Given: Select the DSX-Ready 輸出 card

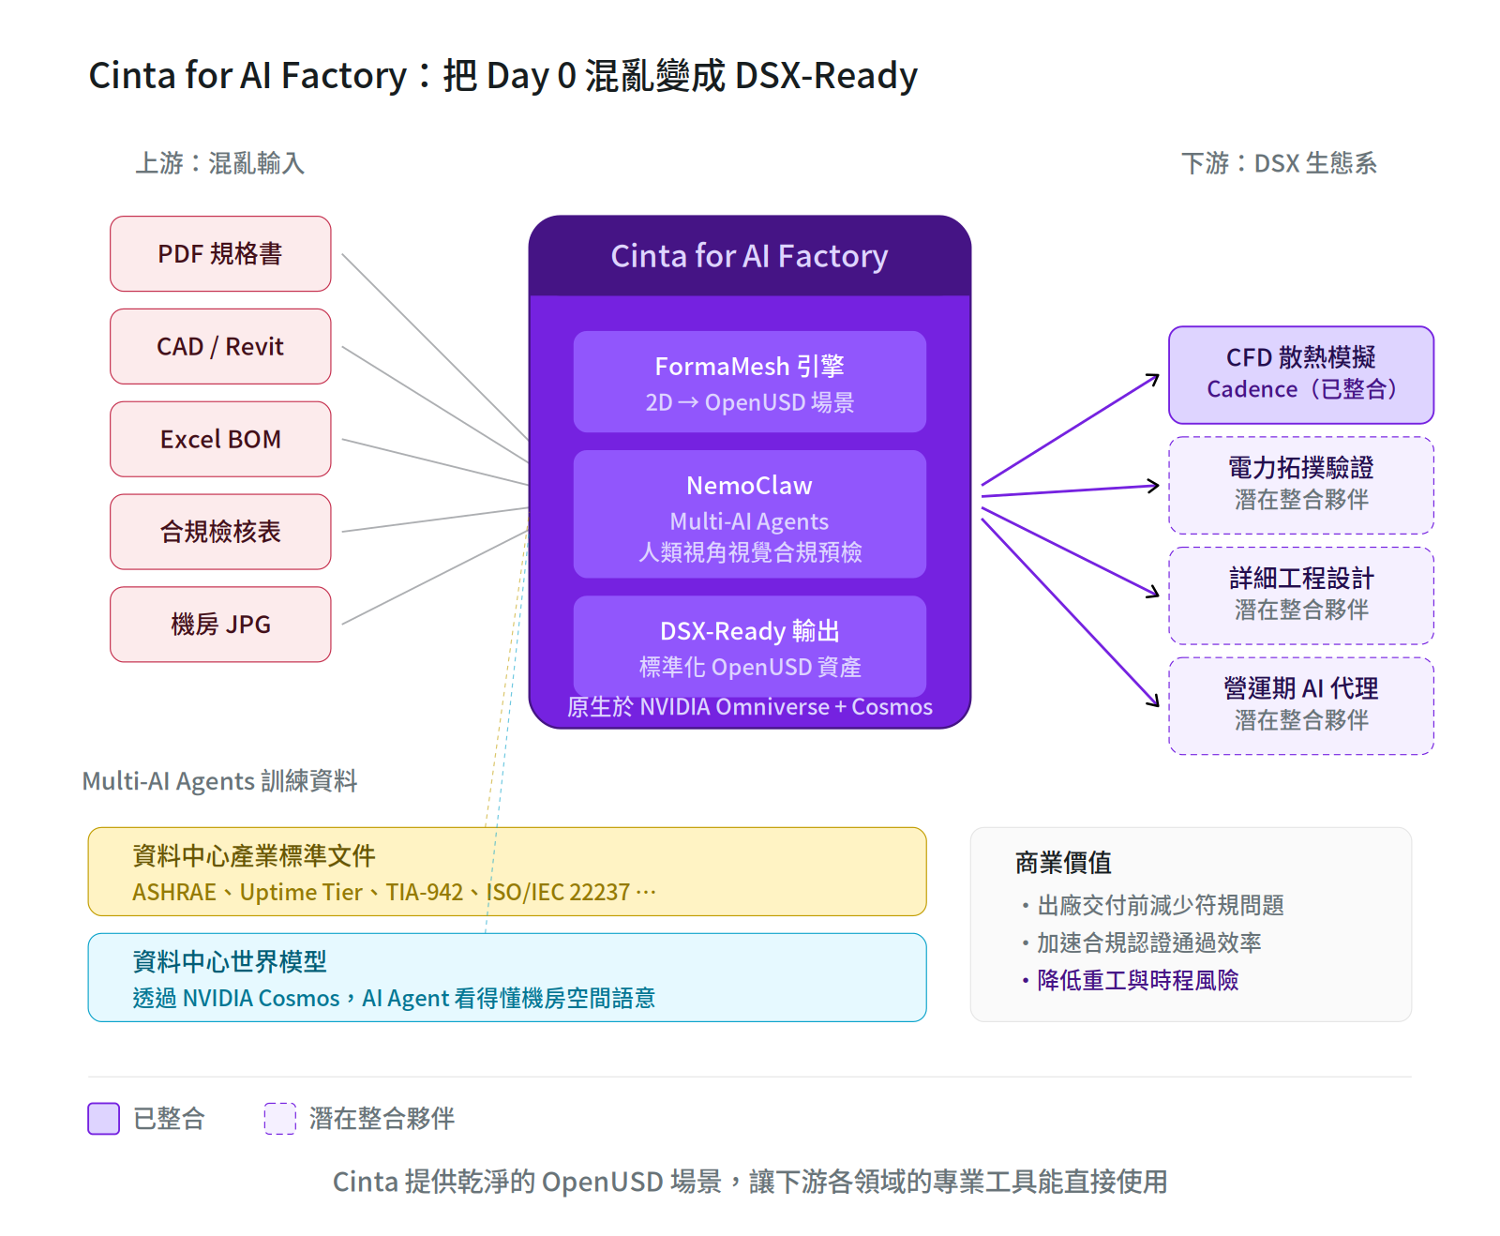Looking at the screenshot, I should point(750,646).
